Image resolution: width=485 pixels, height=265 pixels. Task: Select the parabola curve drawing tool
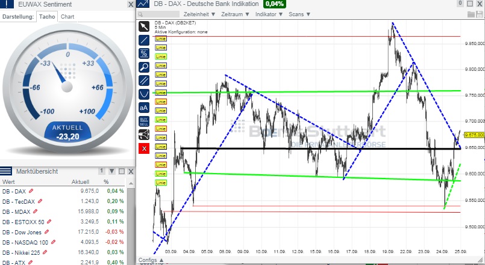tap(144, 94)
